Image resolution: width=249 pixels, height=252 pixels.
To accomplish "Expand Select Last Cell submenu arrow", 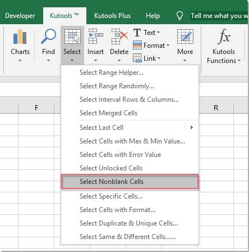I will 191,128.
